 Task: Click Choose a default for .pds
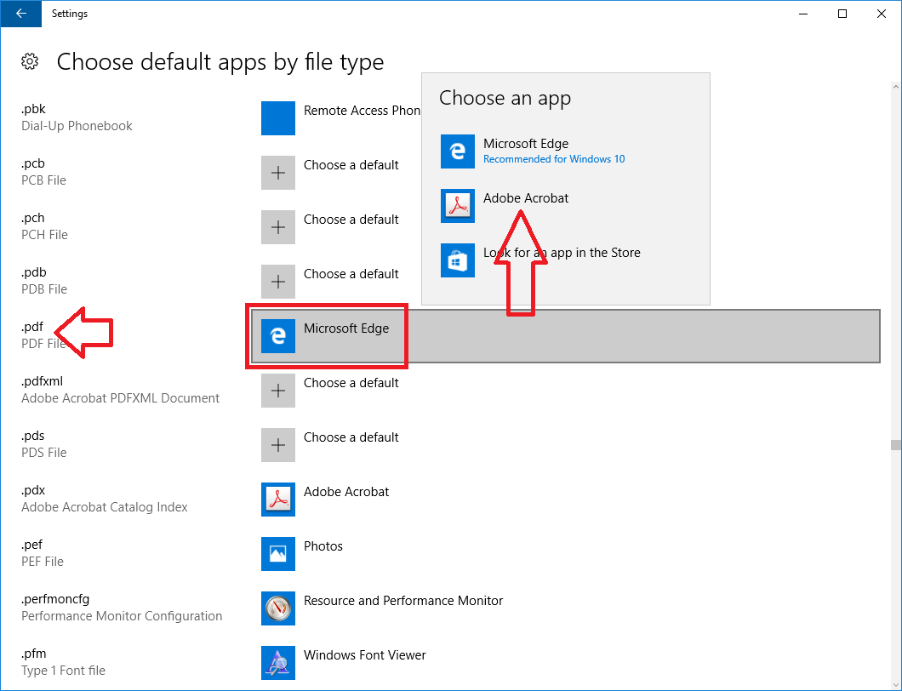click(351, 437)
